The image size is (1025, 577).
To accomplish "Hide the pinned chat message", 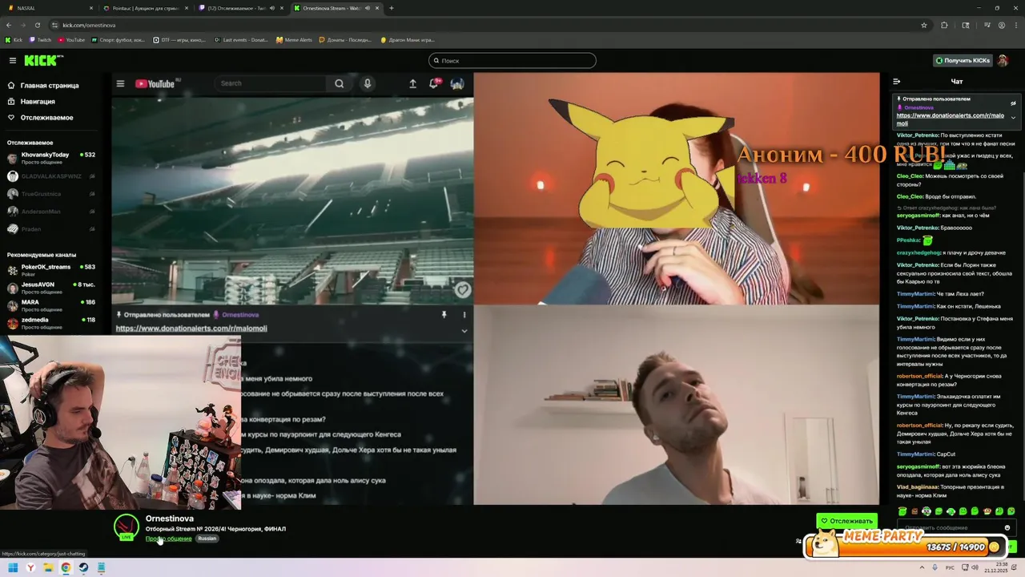I will click(x=1013, y=103).
